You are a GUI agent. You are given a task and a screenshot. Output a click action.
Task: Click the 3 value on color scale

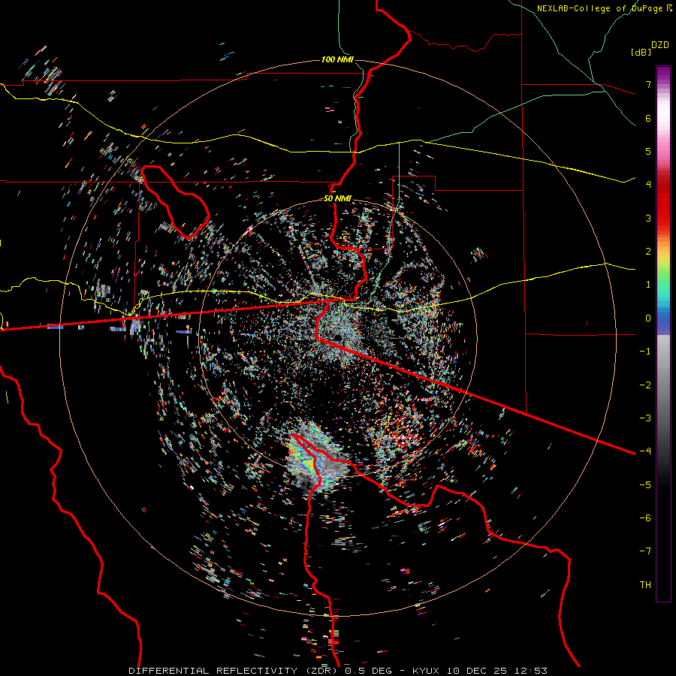pos(648,218)
